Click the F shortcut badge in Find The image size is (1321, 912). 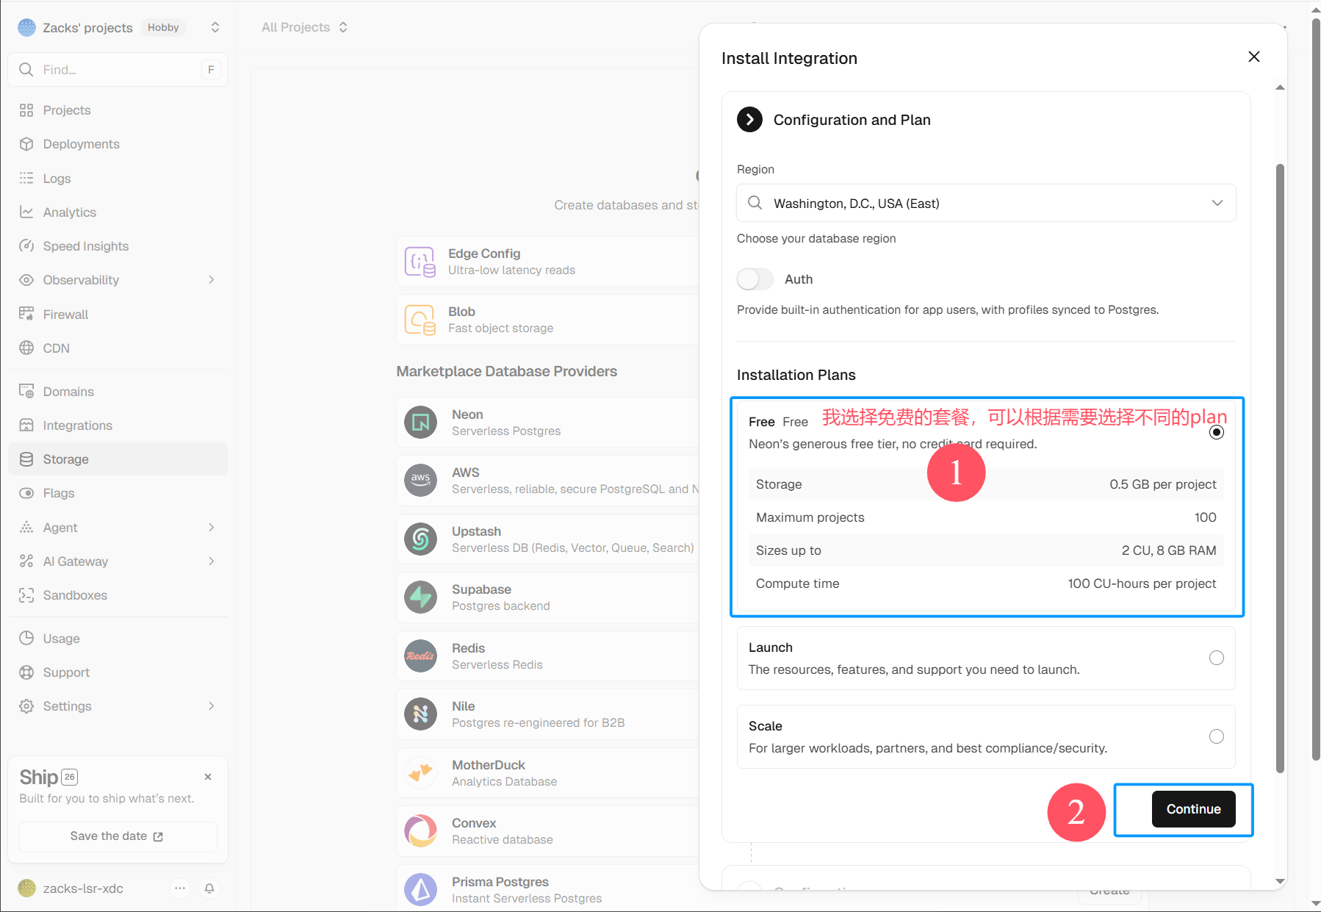[x=211, y=70]
